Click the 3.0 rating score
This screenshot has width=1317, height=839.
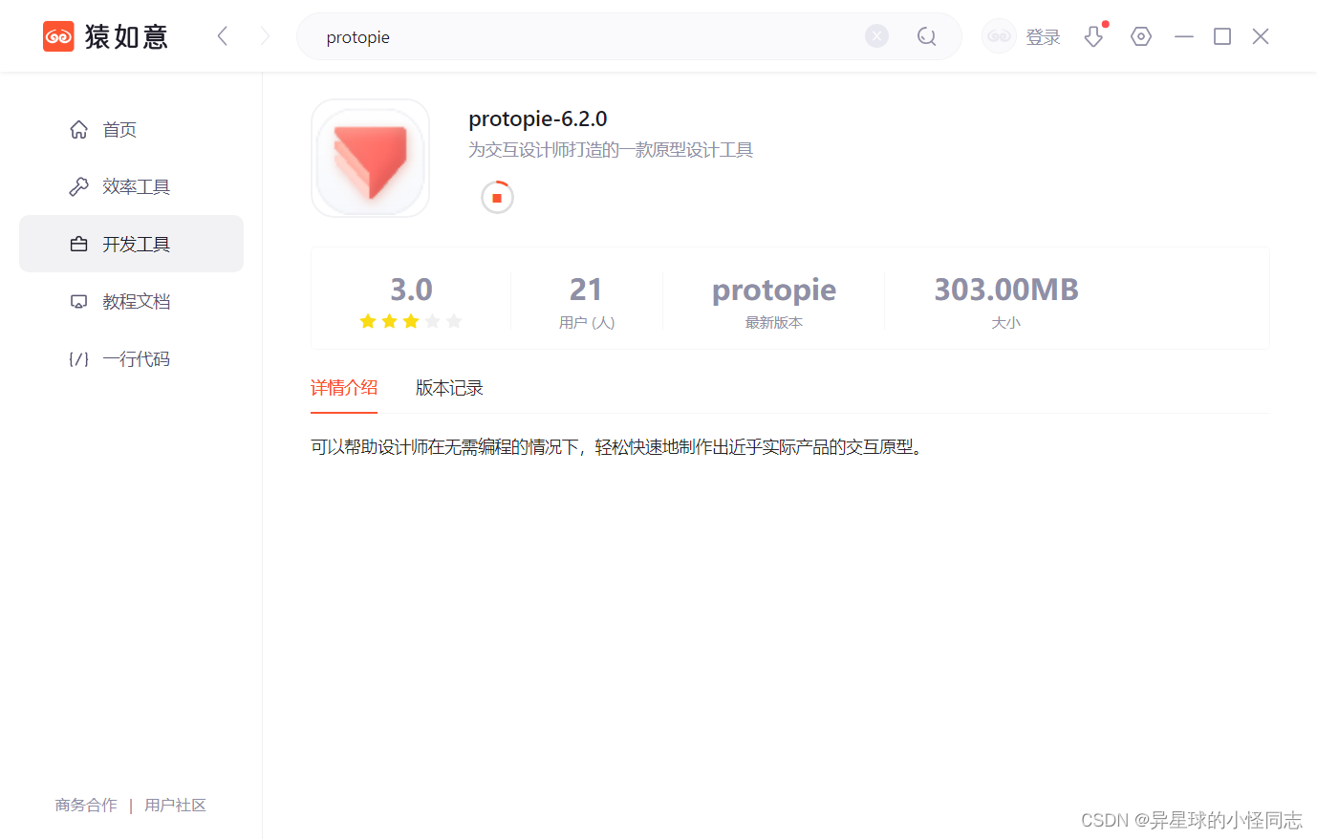[x=411, y=290]
